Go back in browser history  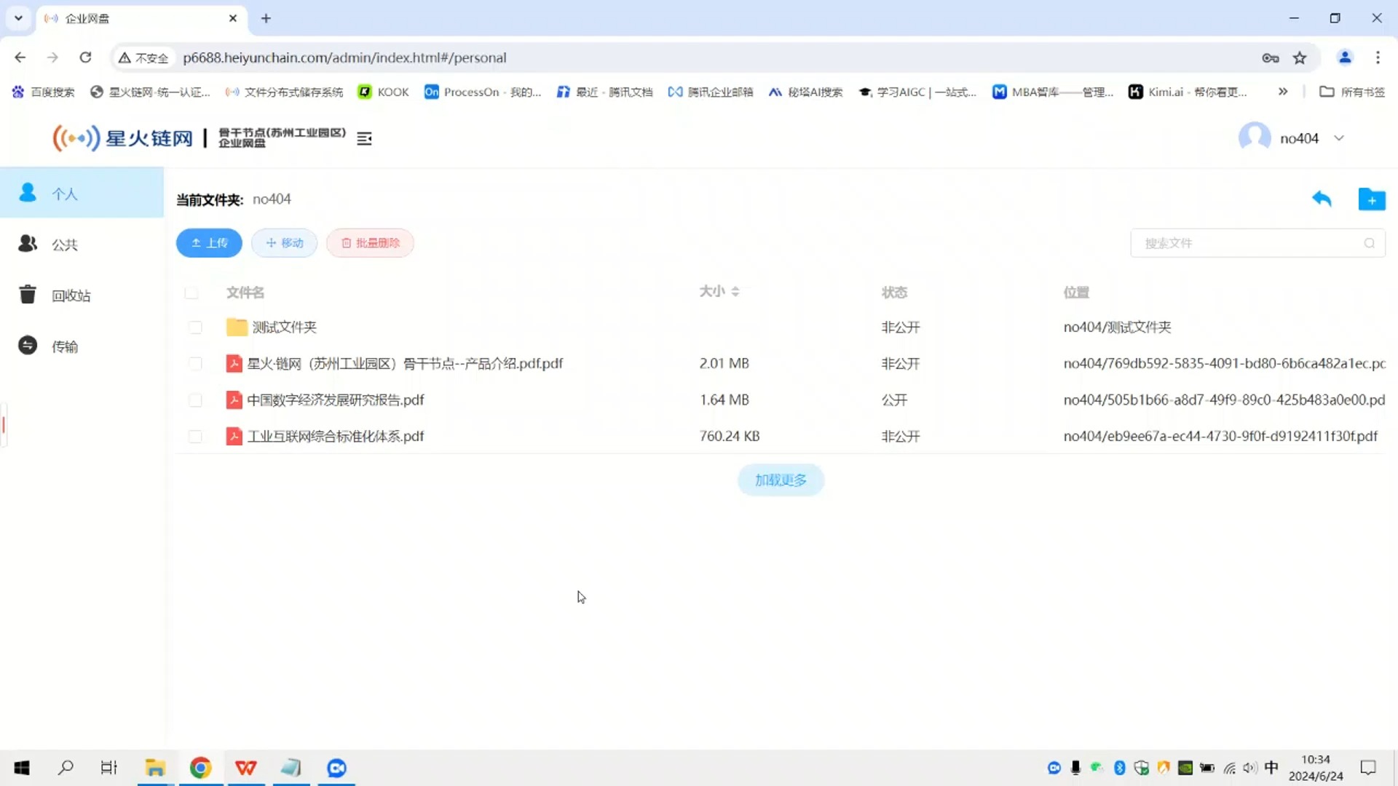[20, 57]
